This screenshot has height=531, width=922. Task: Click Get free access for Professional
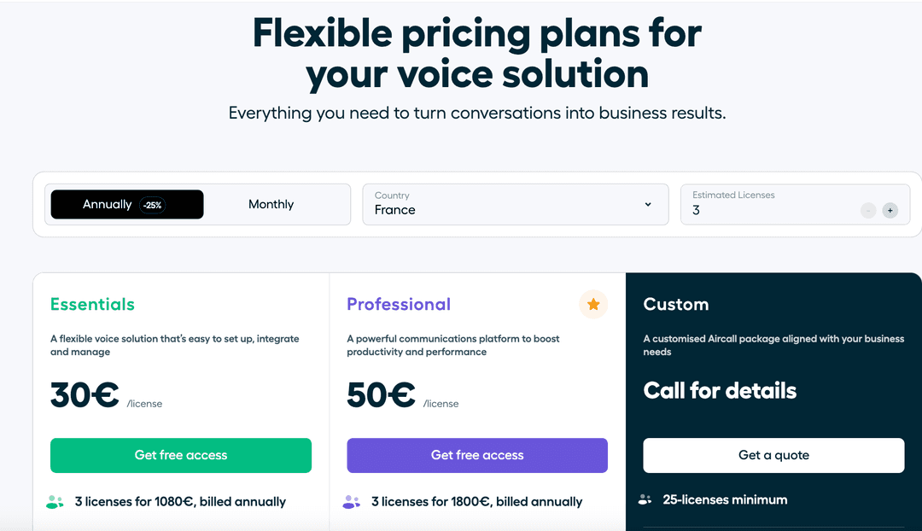[477, 455]
